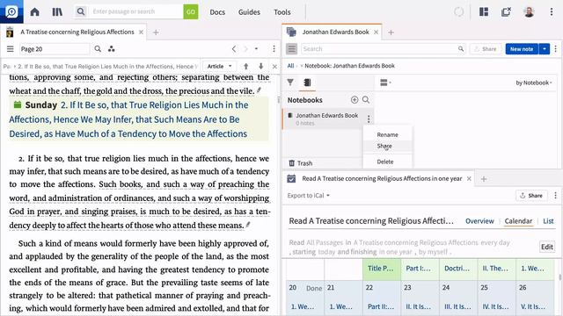Screen dimensions: 563x316
Task: Open the Tools menu
Action: click(x=282, y=12)
